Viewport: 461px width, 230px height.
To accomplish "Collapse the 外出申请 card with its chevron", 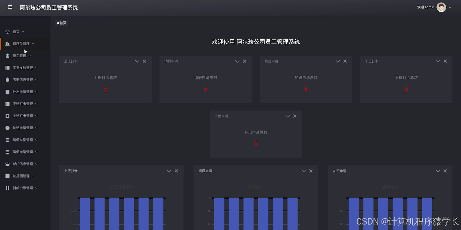I will click(x=287, y=116).
